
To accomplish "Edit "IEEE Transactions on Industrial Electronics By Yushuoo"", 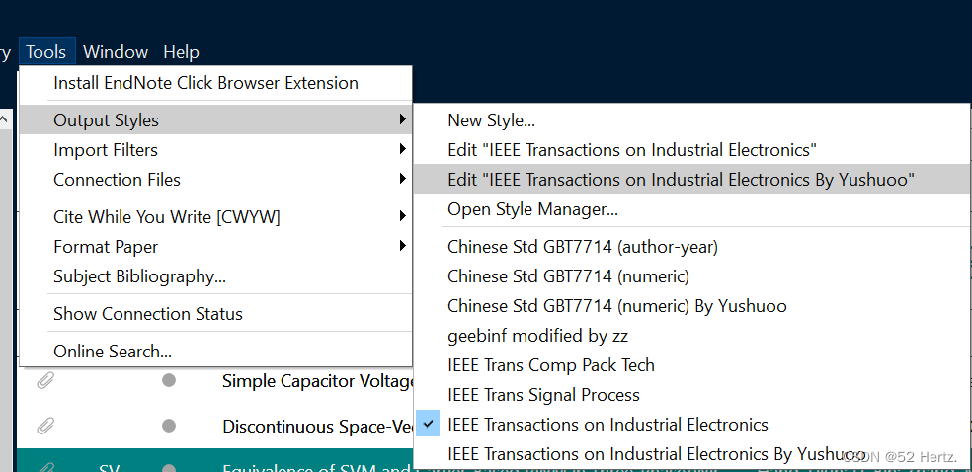I will click(691, 180).
